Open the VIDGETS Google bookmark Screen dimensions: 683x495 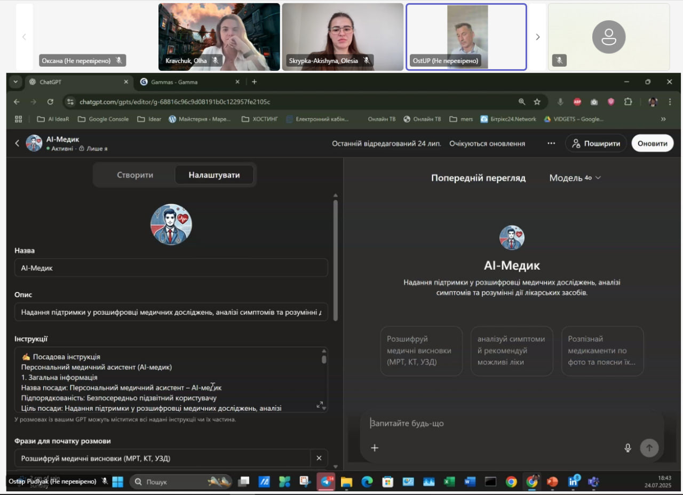[x=573, y=119]
